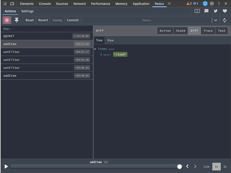Open the Redux Settings sub-tab

(x=27, y=11)
